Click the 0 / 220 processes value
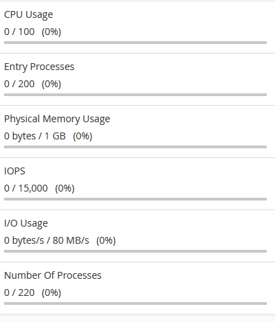Viewport: 275px width, 322px height. [x=19, y=292]
